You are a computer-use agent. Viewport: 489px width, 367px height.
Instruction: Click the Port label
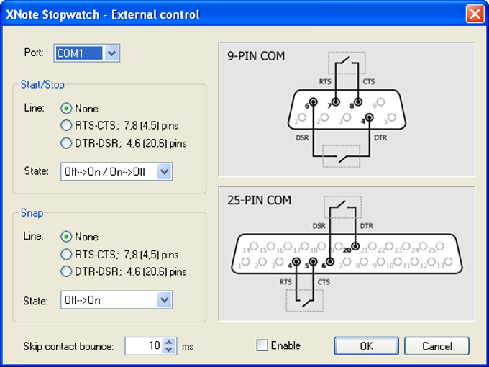tap(34, 52)
